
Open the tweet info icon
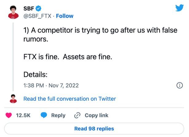click(x=179, y=86)
